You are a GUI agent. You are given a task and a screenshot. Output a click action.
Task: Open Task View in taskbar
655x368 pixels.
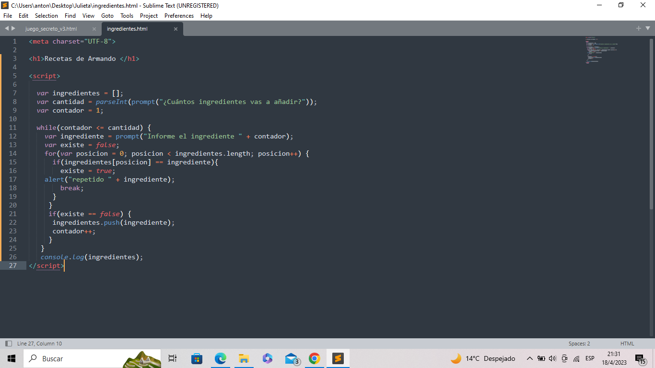coord(173,358)
